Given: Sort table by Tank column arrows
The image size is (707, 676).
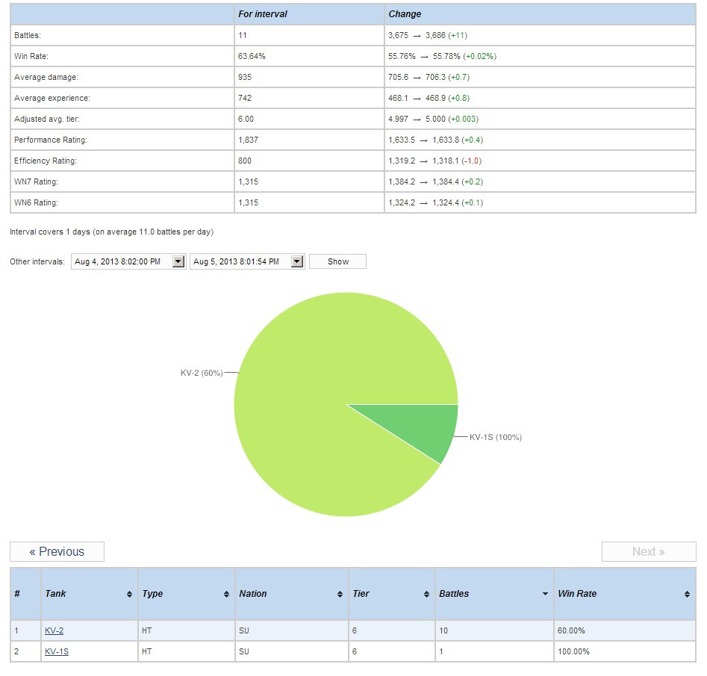Looking at the screenshot, I should click(130, 594).
